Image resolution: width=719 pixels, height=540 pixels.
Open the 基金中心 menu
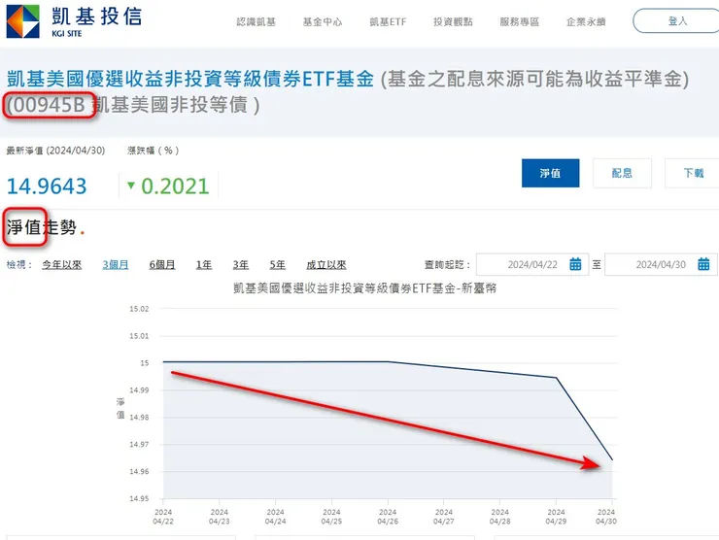(x=323, y=21)
